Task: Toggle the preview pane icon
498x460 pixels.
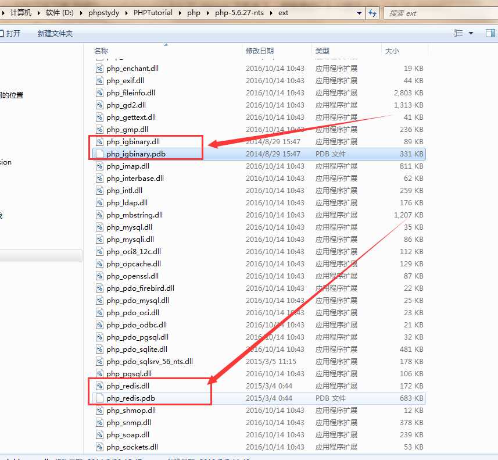Action: coord(490,33)
